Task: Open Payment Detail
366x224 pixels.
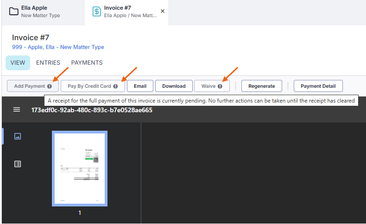Action: tap(318, 86)
